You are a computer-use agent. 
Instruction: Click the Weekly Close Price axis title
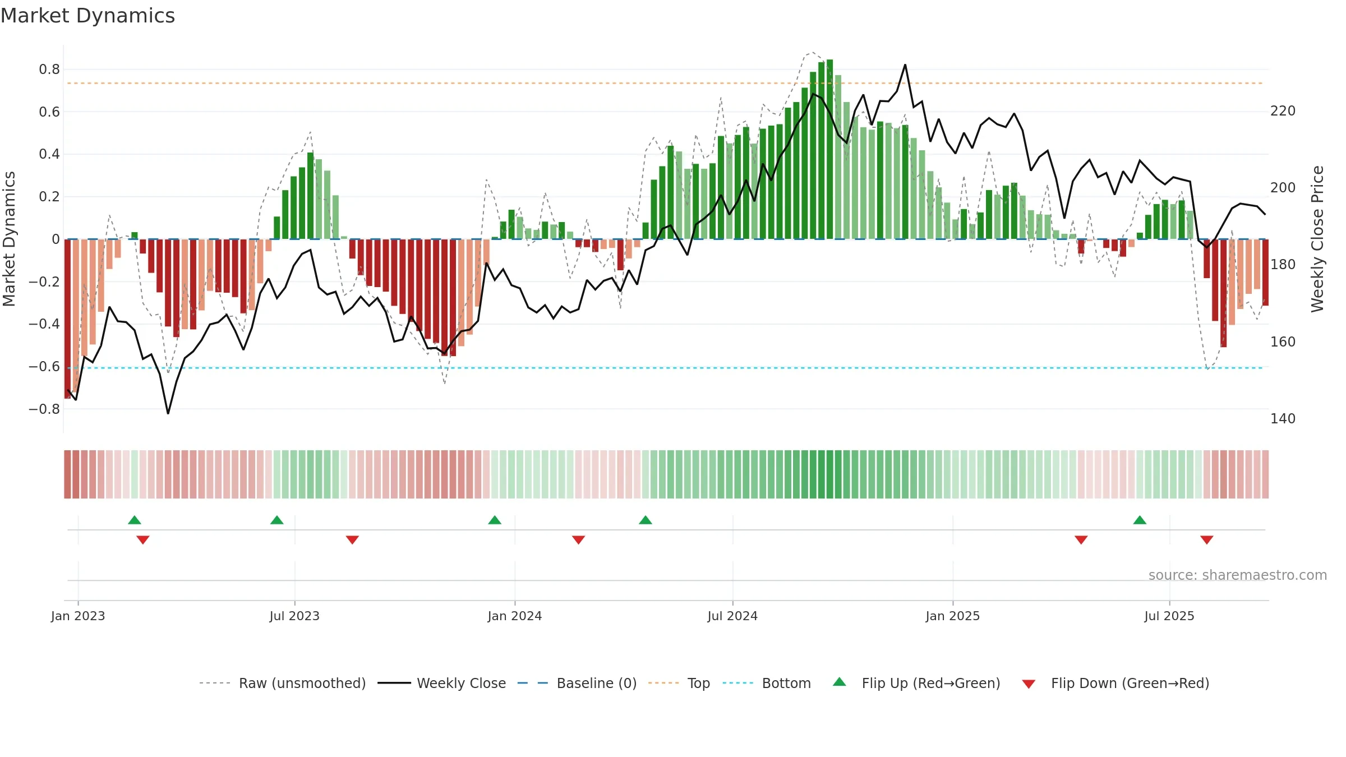coord(1317,239)
